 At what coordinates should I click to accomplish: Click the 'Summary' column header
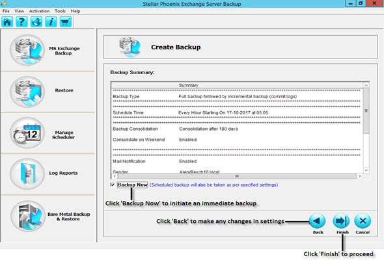[x=188, y=85]
